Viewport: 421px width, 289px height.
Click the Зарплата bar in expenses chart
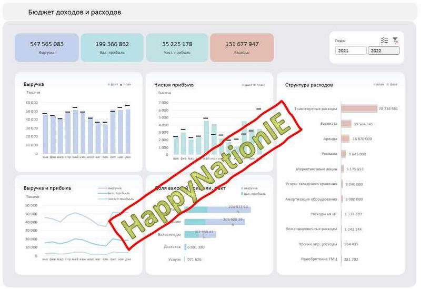tap(346, 124)
